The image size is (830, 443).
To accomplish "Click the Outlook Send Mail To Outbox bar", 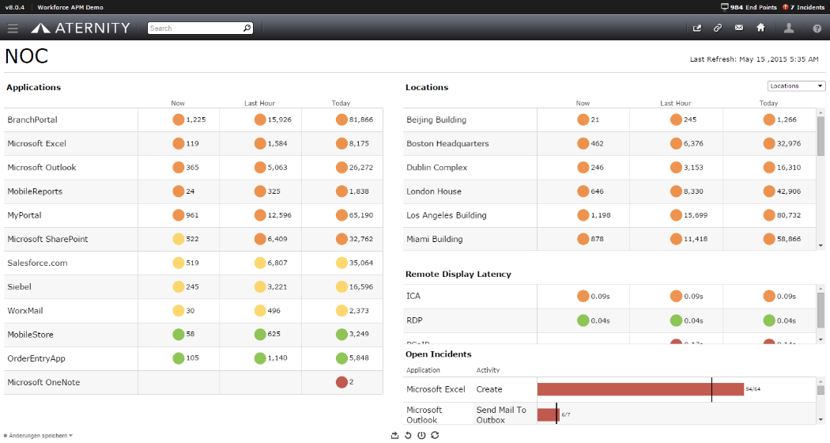I will pos(548,415).
